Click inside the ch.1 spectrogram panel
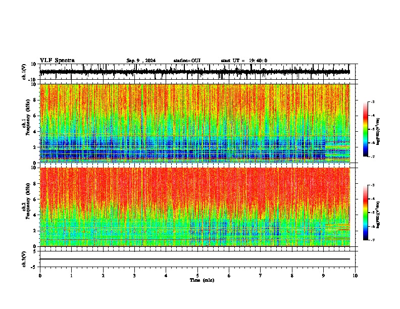 pos(194,123)
